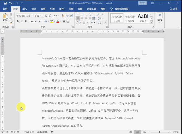
Task: Open the 引用 tab
Action: [x=52, y=9]
